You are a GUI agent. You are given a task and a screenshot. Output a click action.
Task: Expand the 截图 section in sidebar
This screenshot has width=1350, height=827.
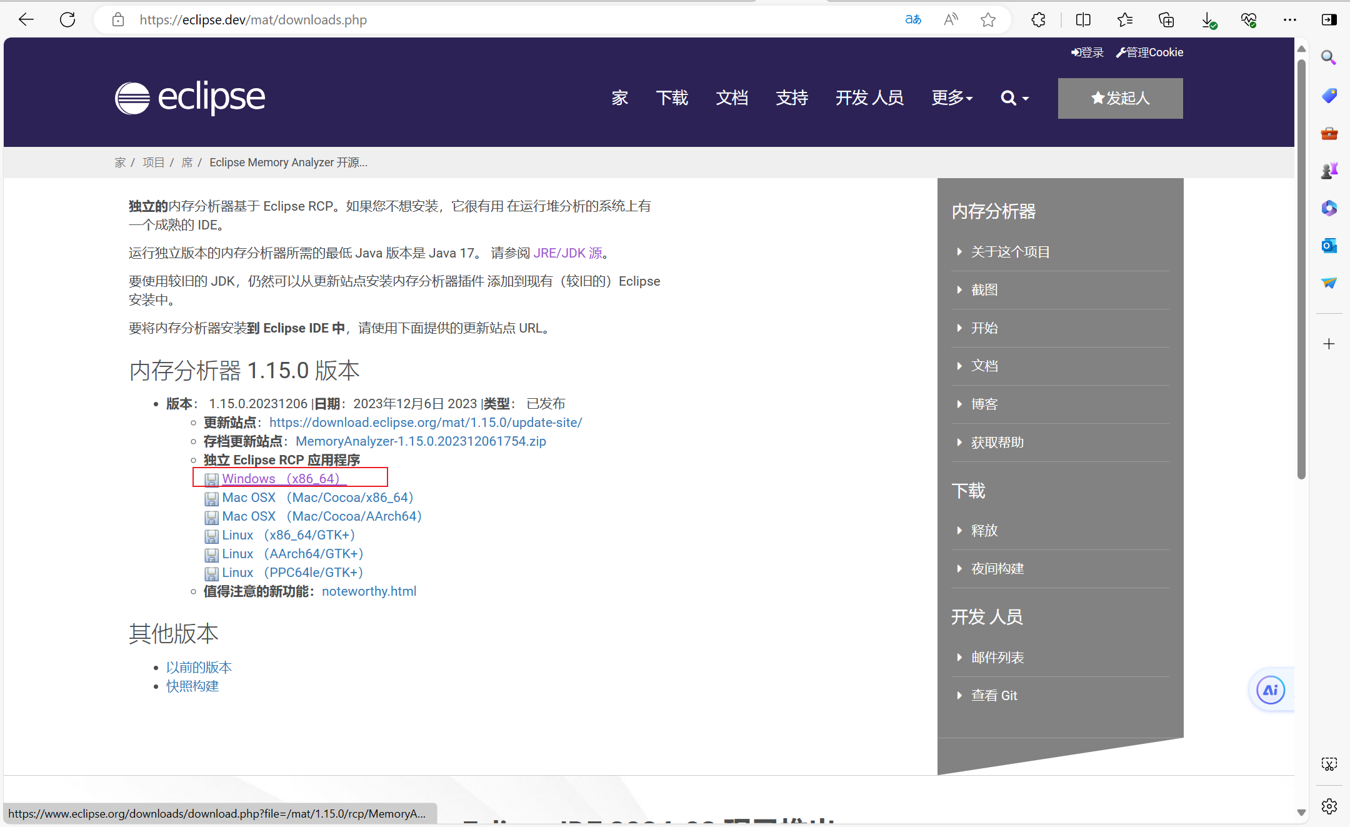(x=985, y=289)
